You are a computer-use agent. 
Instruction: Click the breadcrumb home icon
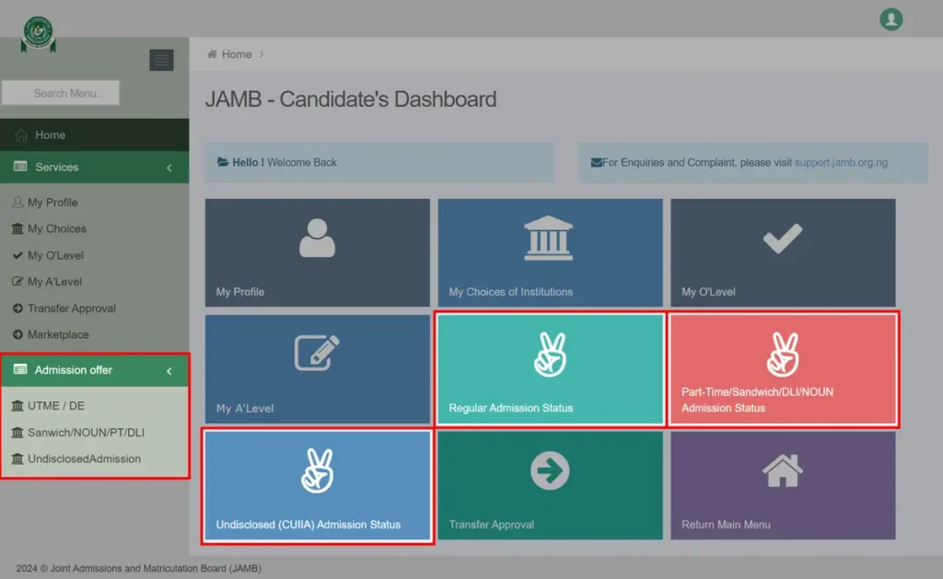pos(212,54)
